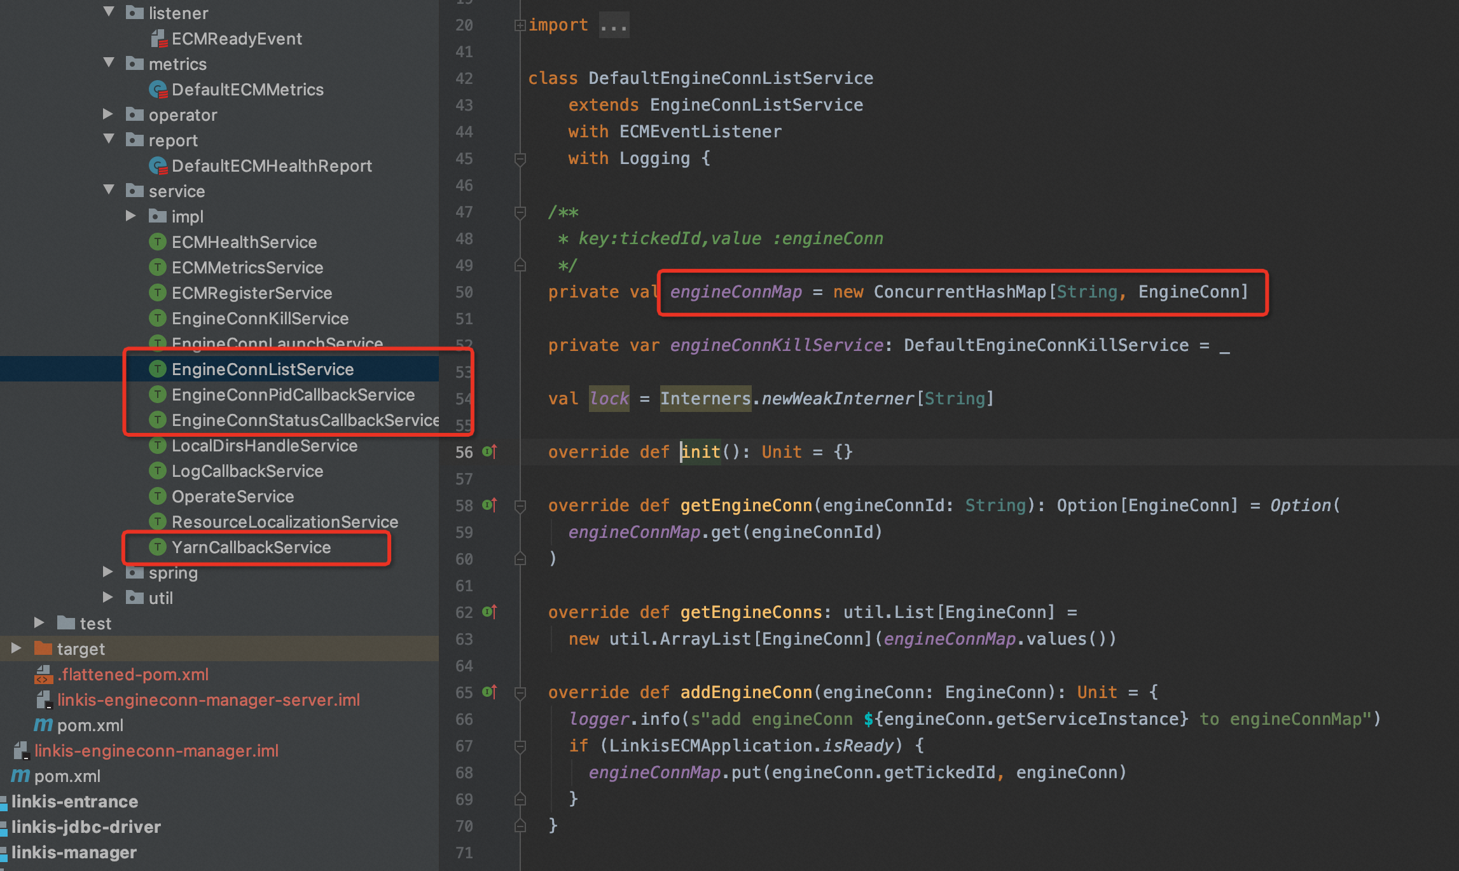Expand the folded import block
The width and height of the screenshot is (1459, 871).
point(520,25)
